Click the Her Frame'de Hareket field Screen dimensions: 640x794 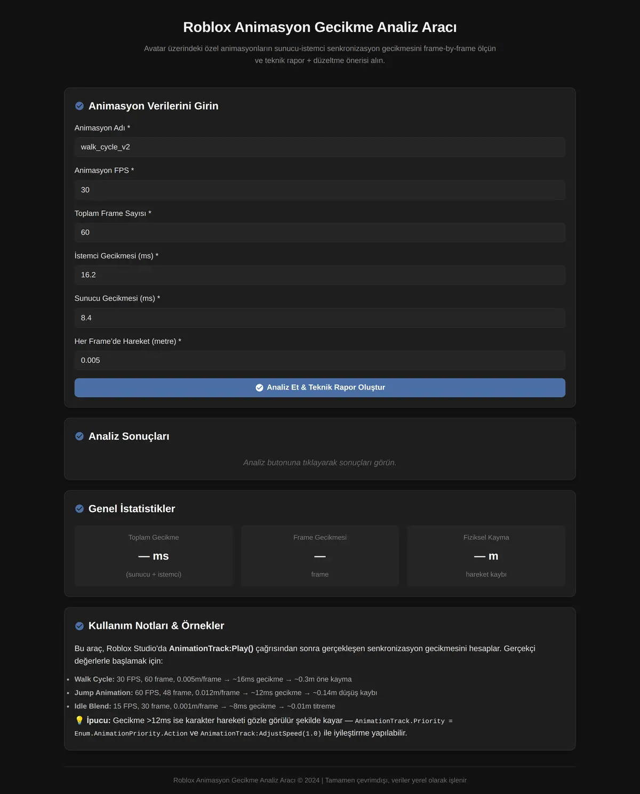click(320, 360)
